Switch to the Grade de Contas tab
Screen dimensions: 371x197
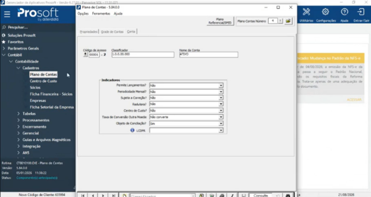[x=112, y=31]
